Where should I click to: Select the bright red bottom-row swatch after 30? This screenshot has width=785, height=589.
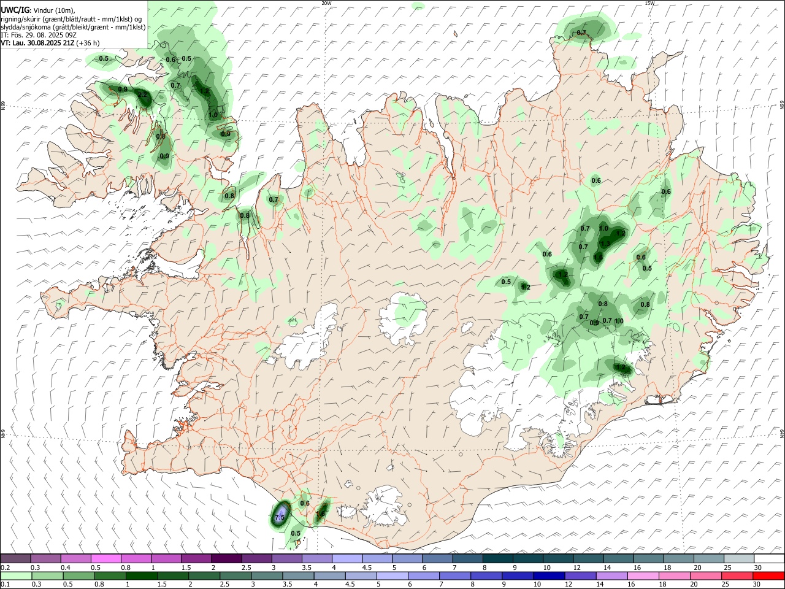[x=769, y=576]
